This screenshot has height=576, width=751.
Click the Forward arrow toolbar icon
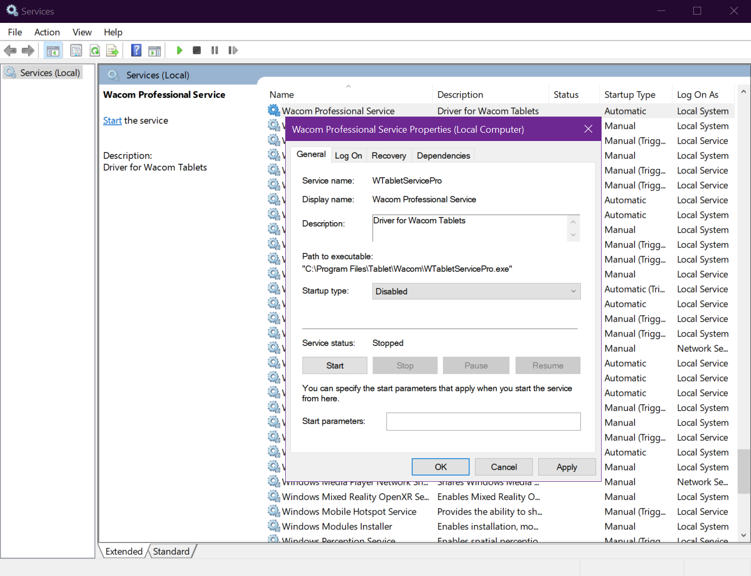28,50
